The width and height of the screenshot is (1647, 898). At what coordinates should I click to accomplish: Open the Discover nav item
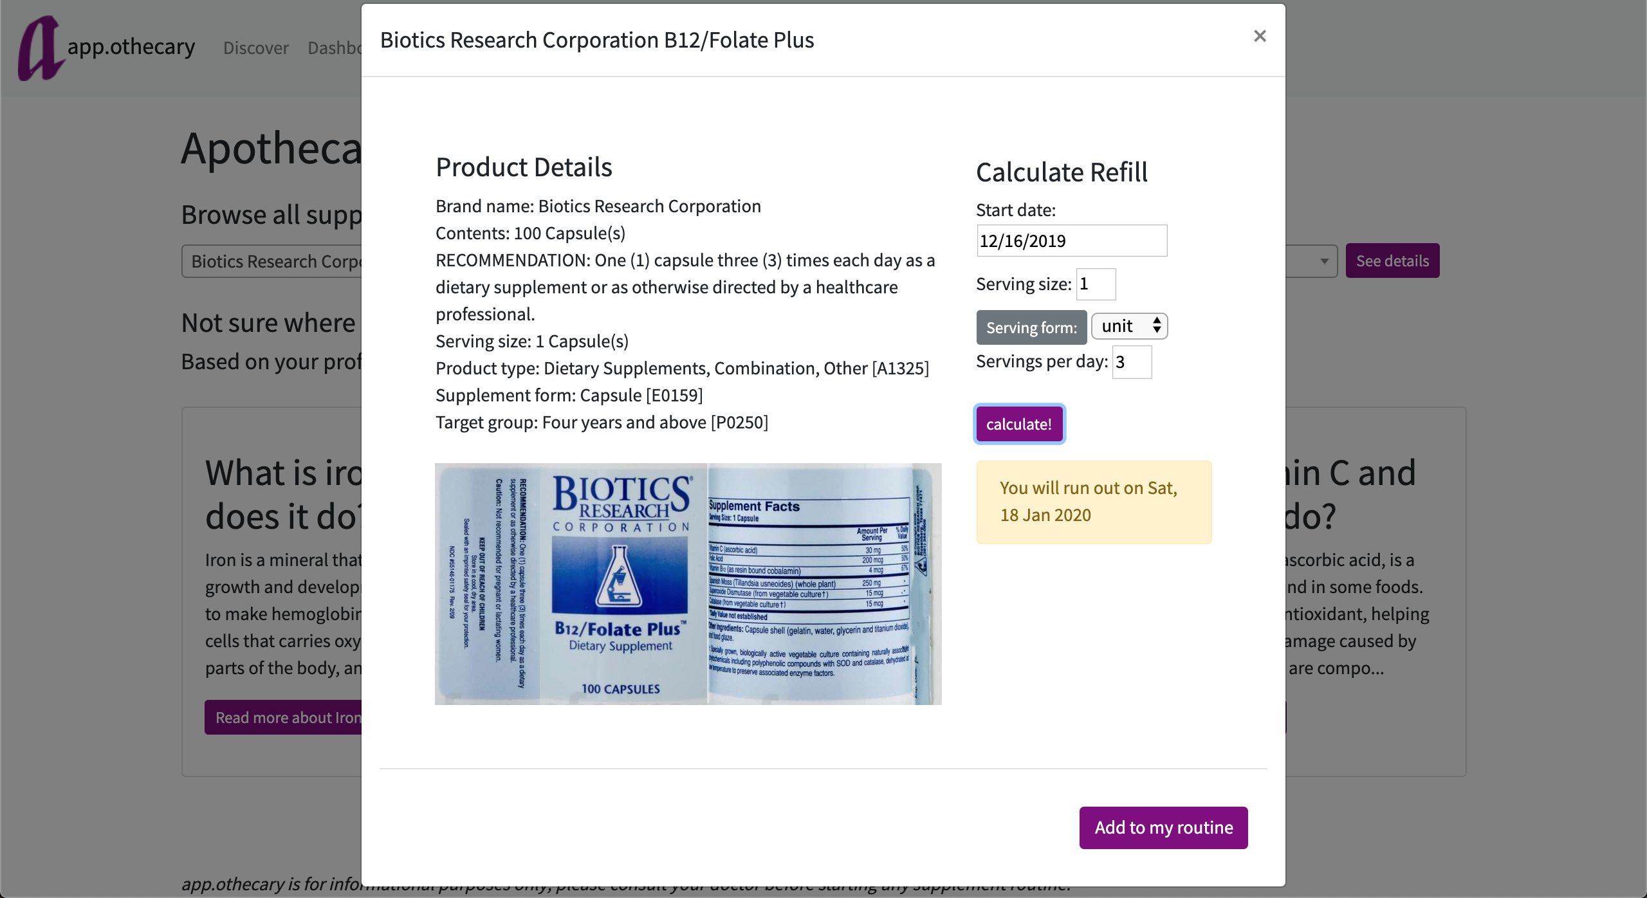tap(256, 48)
